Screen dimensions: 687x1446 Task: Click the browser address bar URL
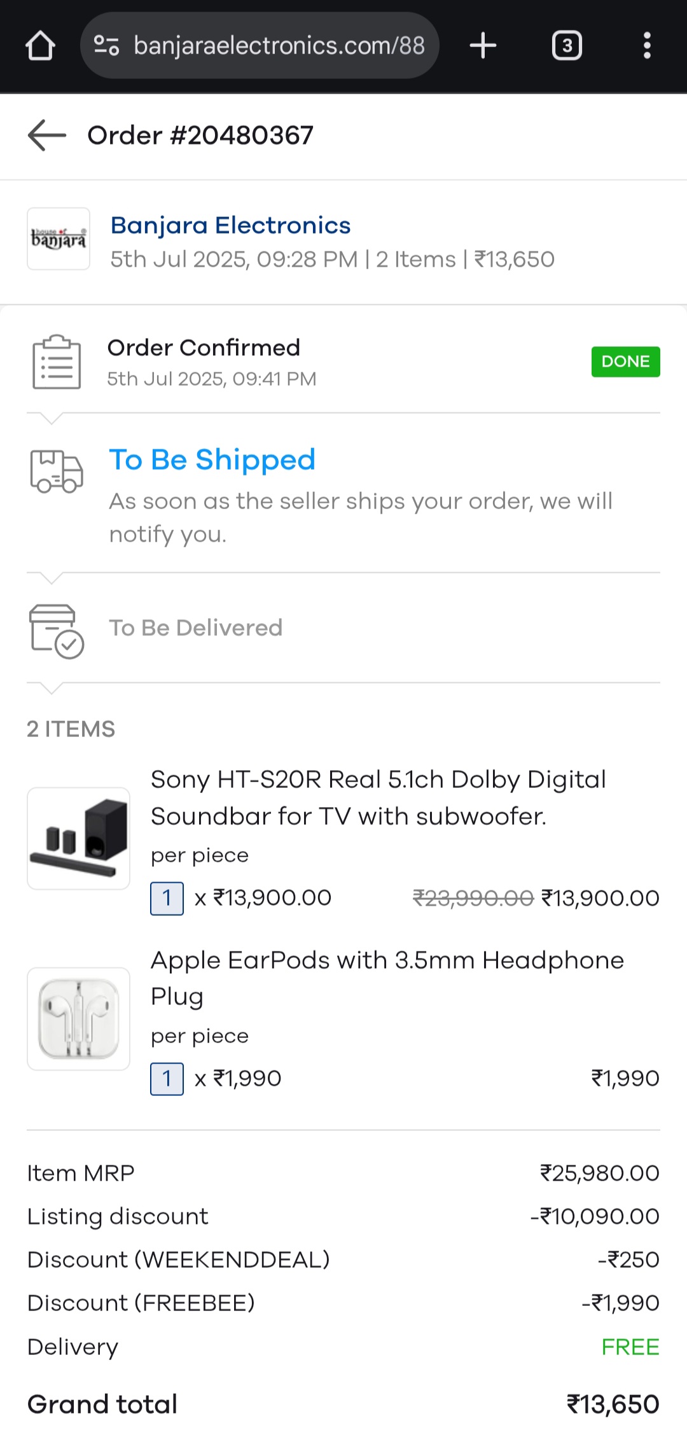(279, 46)
